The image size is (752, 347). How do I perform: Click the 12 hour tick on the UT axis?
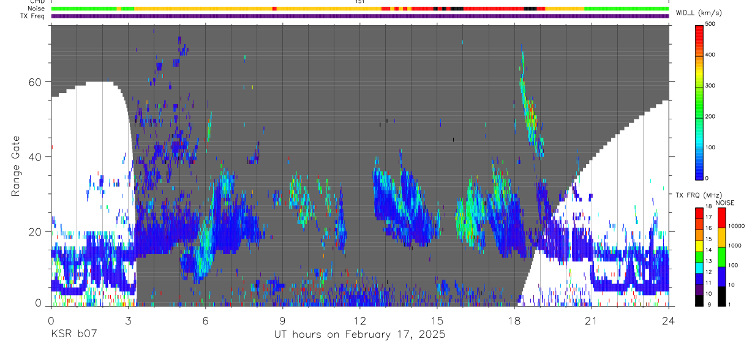coord(360,320)
